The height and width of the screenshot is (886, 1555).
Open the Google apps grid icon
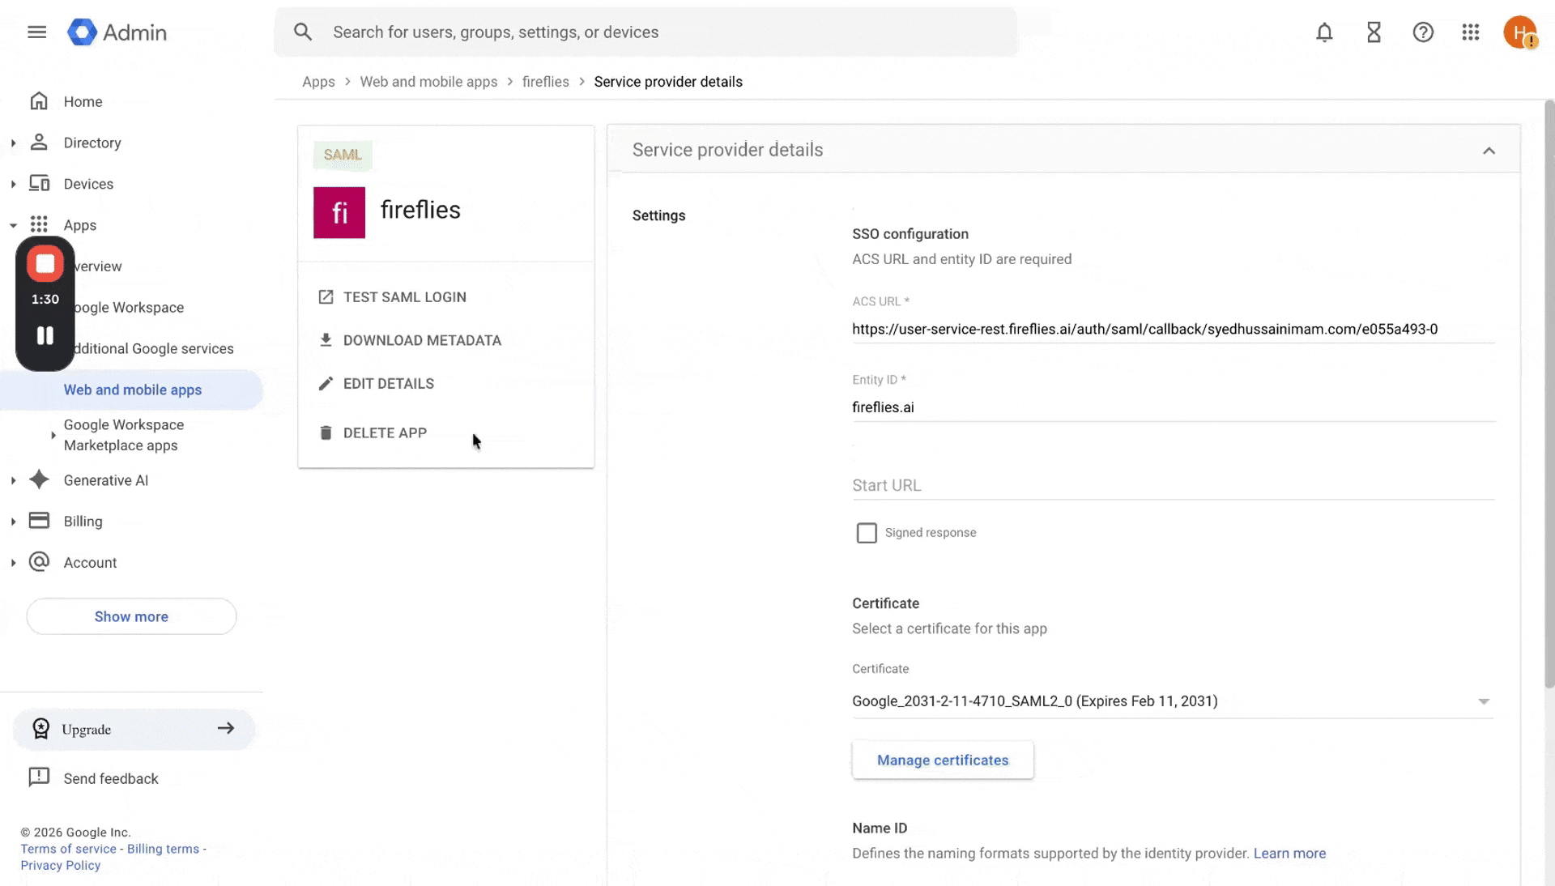(x=1471, y=32)
